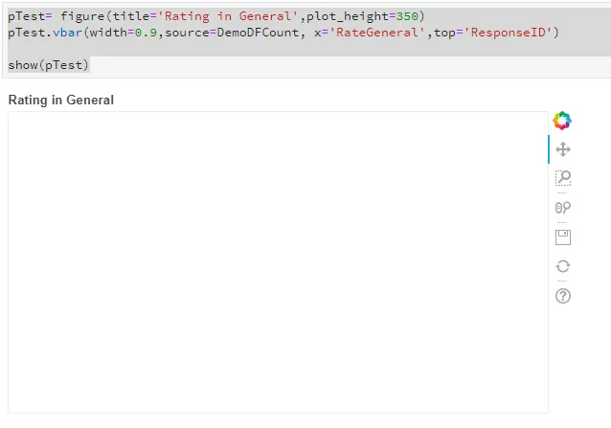Click 'pTest' at start of first line
Viewport: 611px width, 428px height.
pos(26,16)
